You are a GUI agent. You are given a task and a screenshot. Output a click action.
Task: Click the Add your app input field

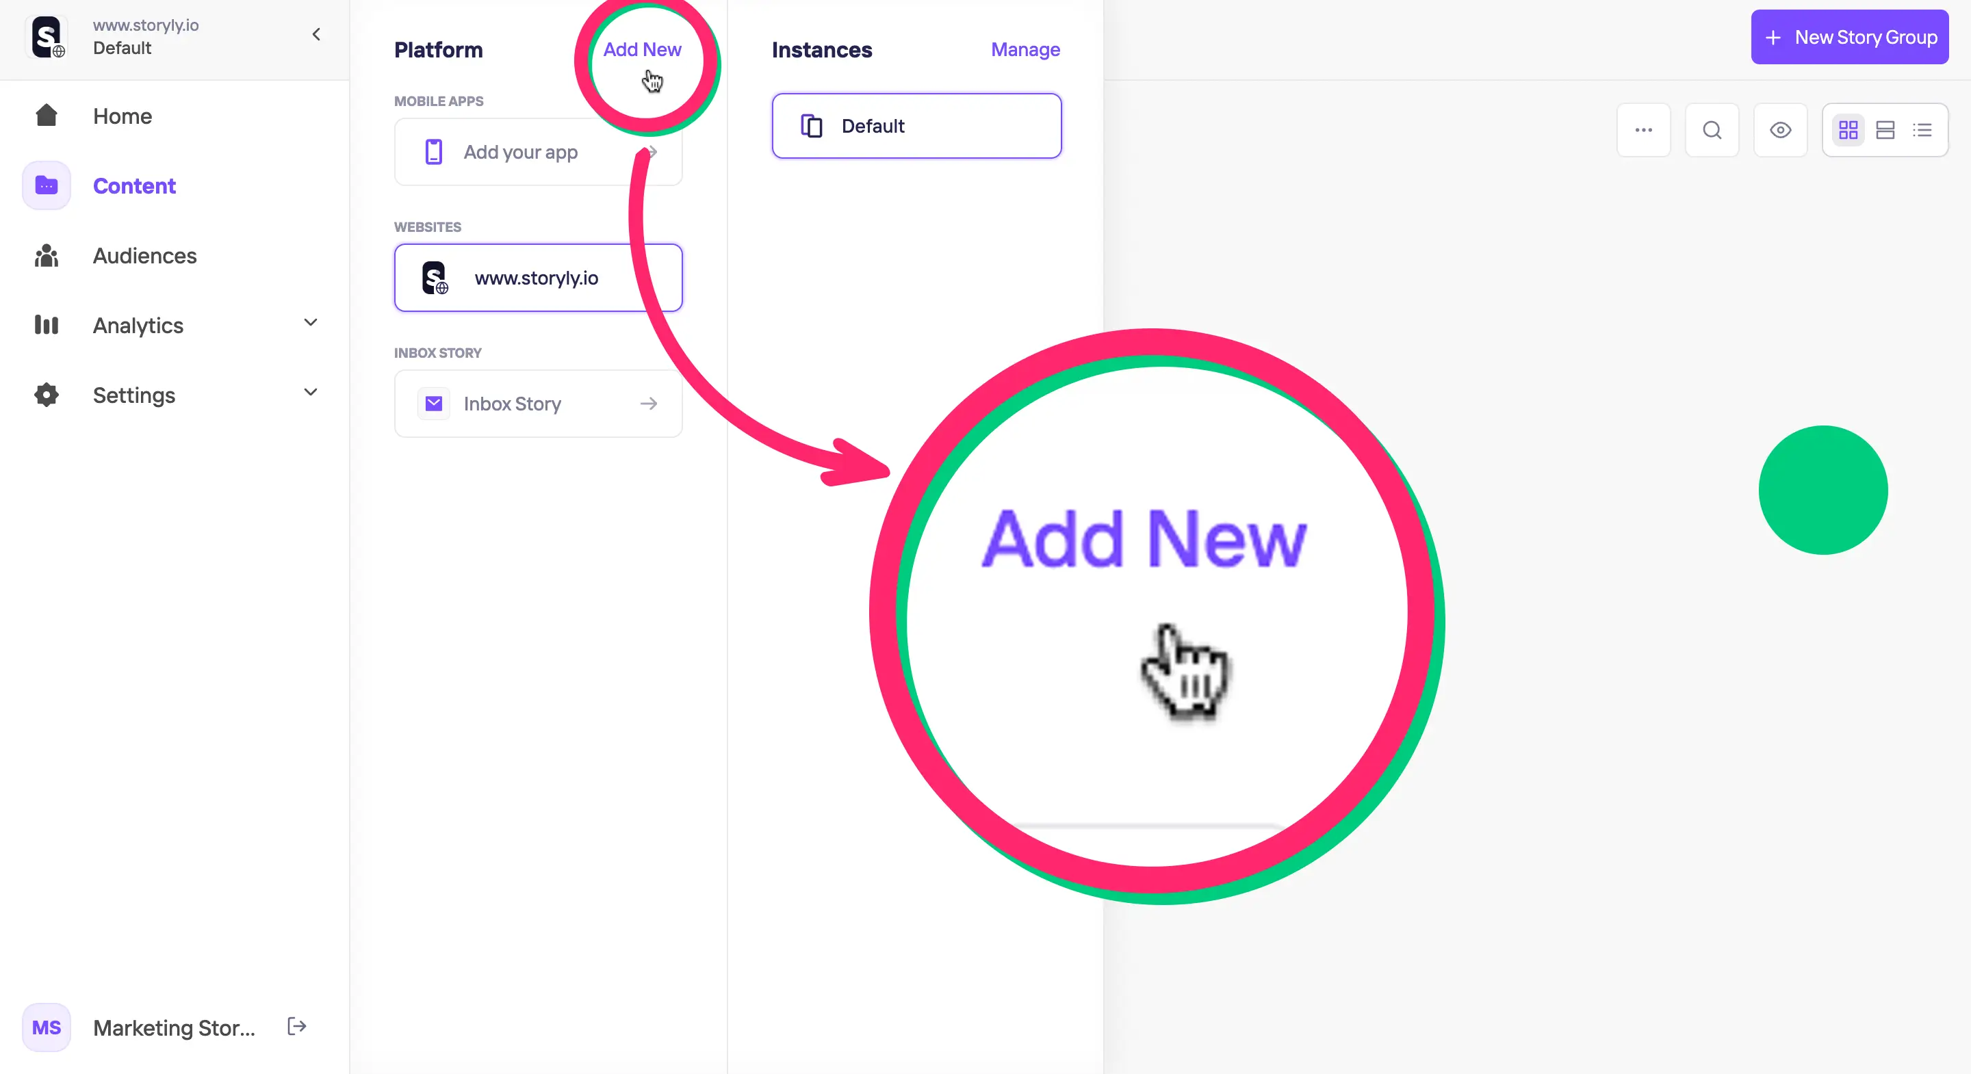[x=539, y=150]
